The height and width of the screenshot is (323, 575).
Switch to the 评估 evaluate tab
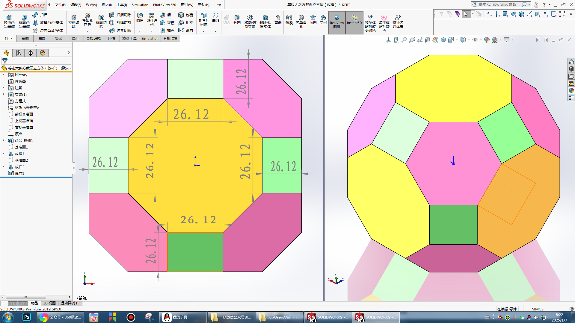pos(111,38)
